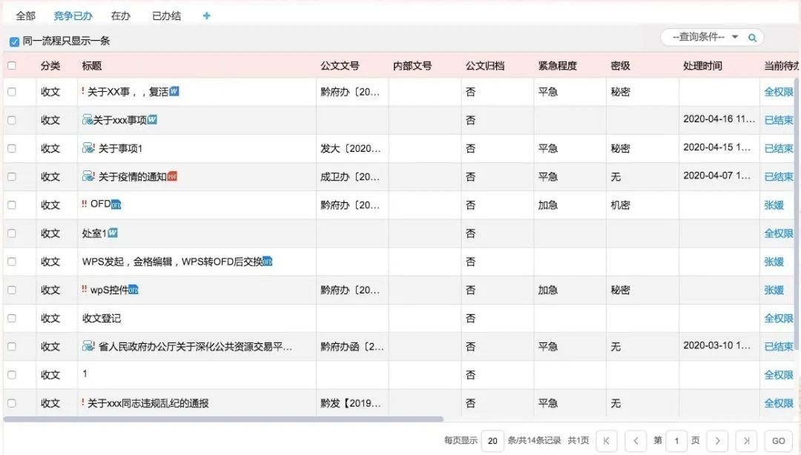801x455 pixels.
Task: Click the horizontal scrollbar under the table
Action: [222, 419]
